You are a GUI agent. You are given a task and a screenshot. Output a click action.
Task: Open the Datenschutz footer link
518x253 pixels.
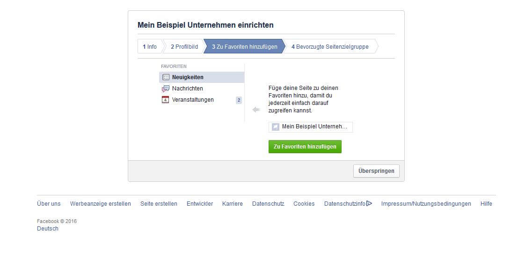(x=268, y=204)
